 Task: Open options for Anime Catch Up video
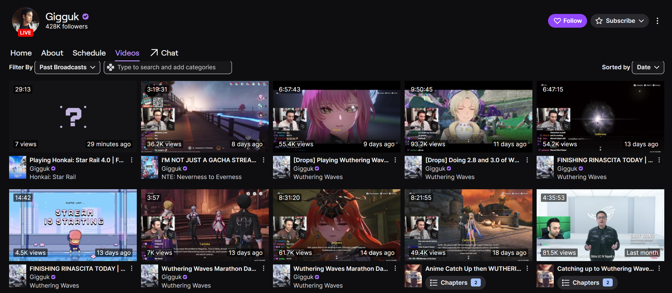click(527, 268)
